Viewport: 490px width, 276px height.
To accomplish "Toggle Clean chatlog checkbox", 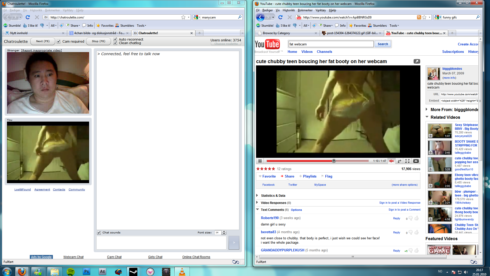I will click(116, 43).
